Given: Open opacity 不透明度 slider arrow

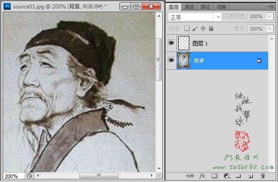Looking at the screenshot, I should [270, 16].
